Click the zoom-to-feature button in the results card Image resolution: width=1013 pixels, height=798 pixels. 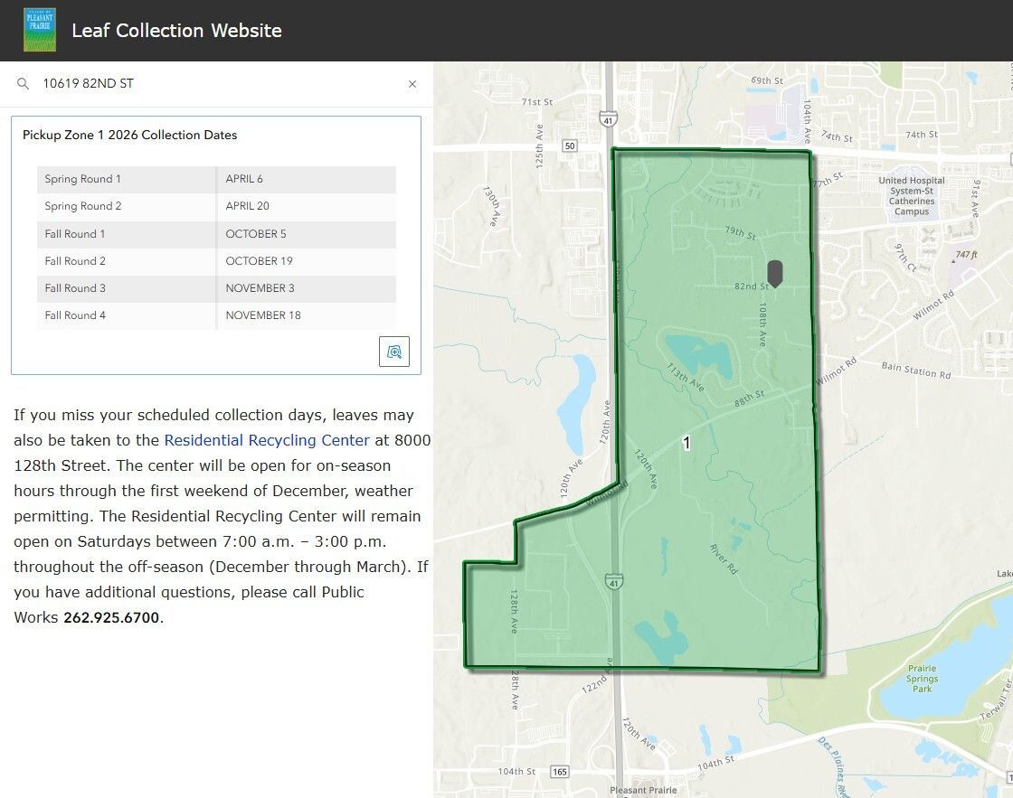point(394,352)
